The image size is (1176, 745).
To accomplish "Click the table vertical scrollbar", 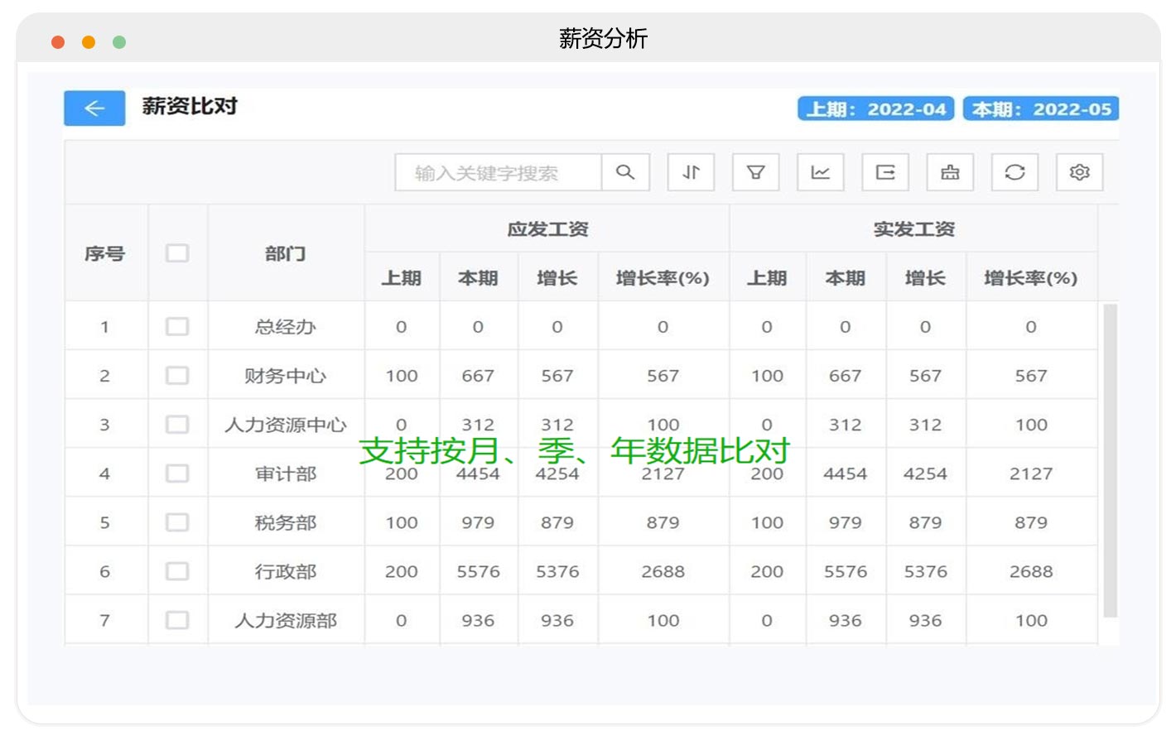I will [1111, 460].
